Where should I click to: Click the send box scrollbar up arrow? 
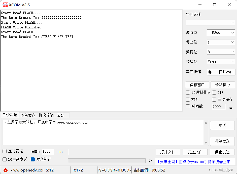206,122
